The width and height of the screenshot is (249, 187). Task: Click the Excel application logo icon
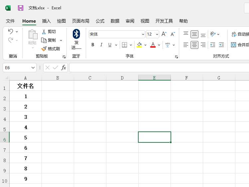click(x=8, y=8)
